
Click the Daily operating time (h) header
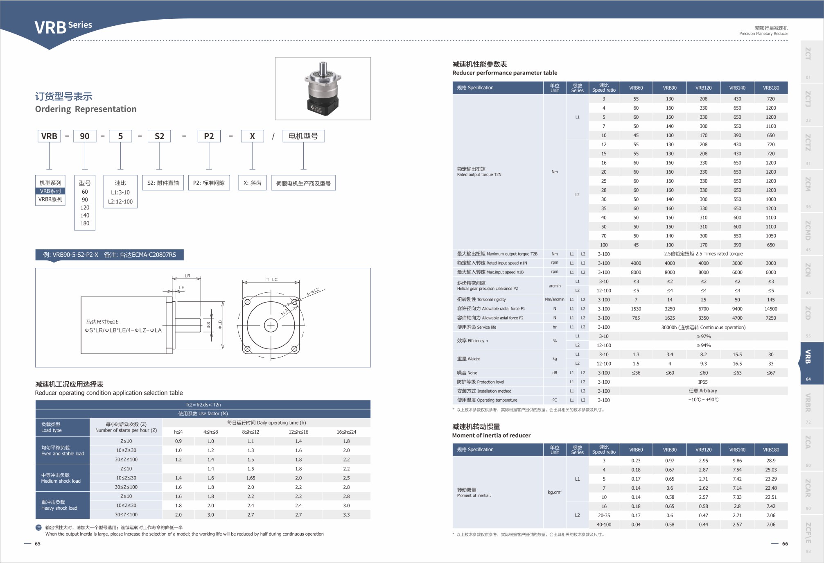pos(266,423)
